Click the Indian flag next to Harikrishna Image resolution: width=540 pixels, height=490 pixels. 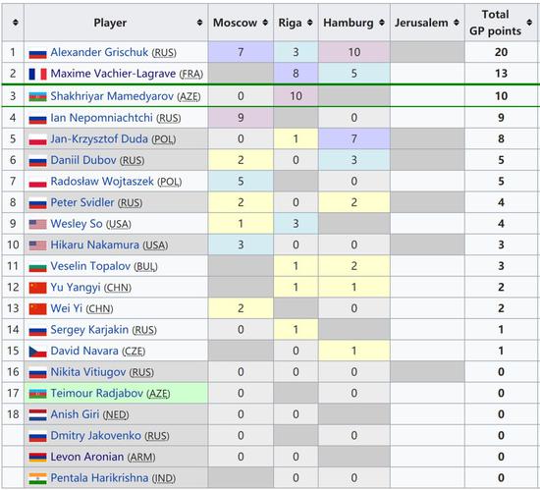(38, 478)
